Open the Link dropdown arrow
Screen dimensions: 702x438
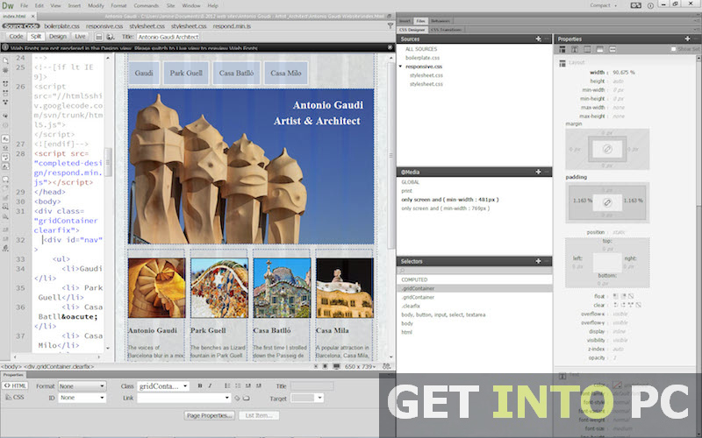227,398
